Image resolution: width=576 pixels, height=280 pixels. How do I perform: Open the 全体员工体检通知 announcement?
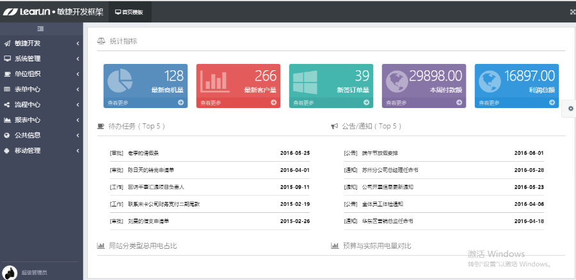[x=383, y=204]
